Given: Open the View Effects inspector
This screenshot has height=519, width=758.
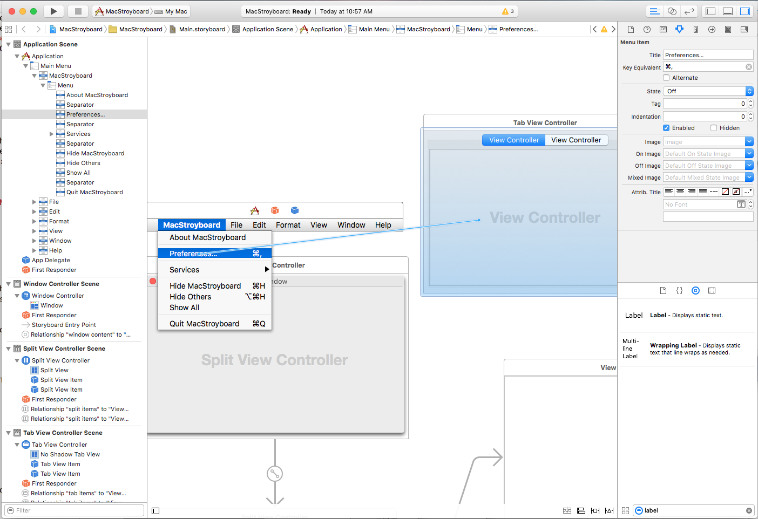Looking at the screenshot, I should pos(744,29).
